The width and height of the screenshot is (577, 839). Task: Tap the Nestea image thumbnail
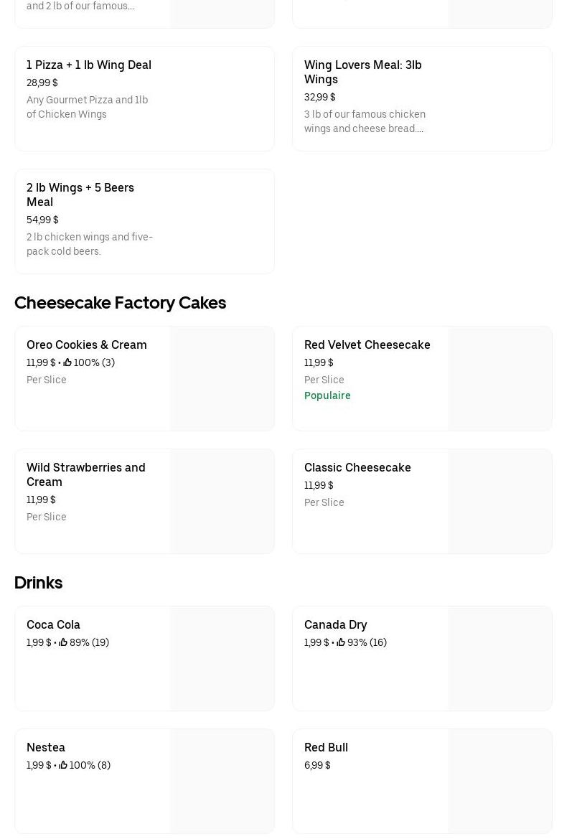pyautogui.click(x=222, y=782)
